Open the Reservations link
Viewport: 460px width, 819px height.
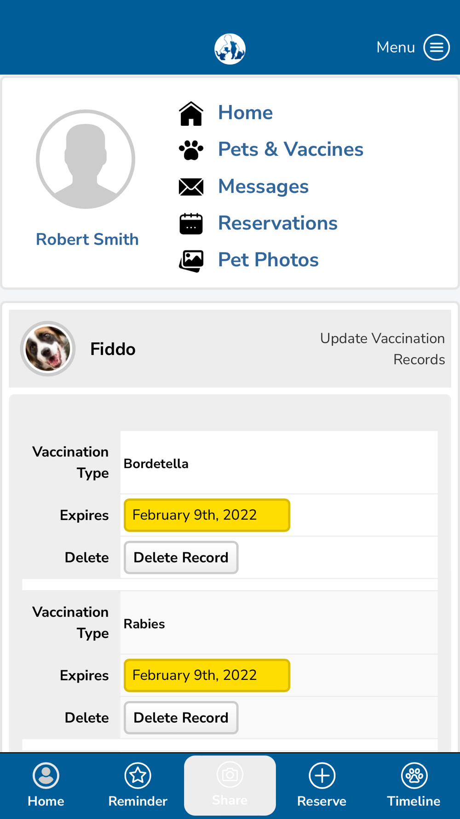click(277, 223)
